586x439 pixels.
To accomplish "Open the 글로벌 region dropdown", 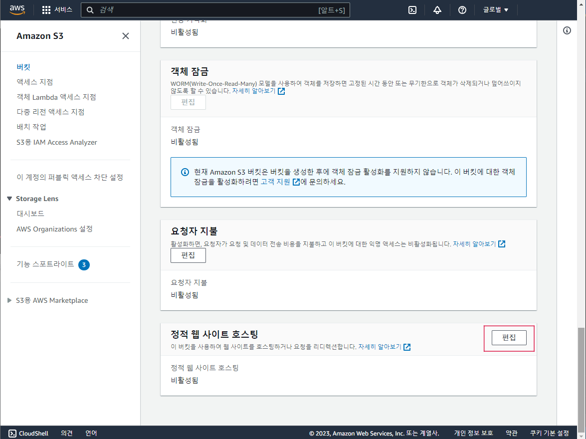I will coord(496,10).
